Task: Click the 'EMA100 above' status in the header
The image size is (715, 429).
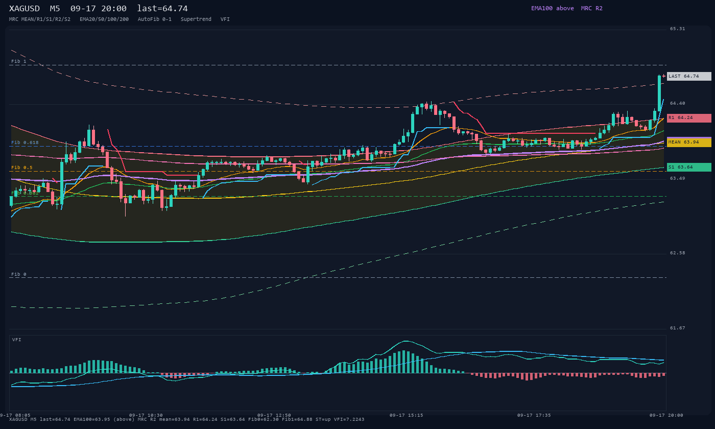Action: point(553,8)
